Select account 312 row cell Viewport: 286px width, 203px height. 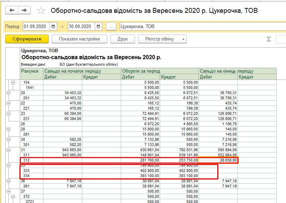click(32, 160)
